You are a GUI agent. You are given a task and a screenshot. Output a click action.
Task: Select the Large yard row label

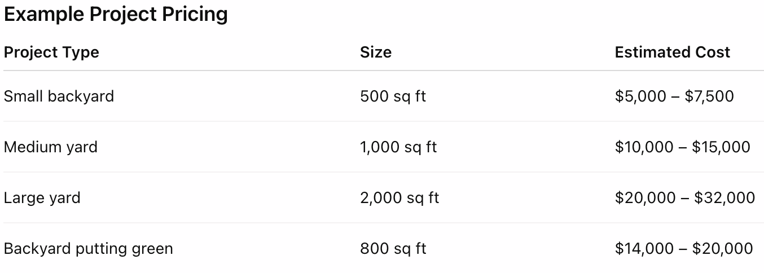click(42, 198)
